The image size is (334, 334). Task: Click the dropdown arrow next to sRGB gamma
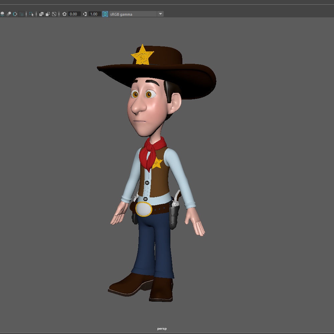160,14
